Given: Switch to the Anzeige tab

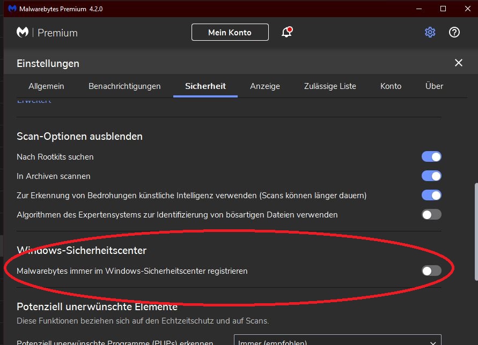Looking at the screenshot, I should pyautogui.click(x=265, y=86).
